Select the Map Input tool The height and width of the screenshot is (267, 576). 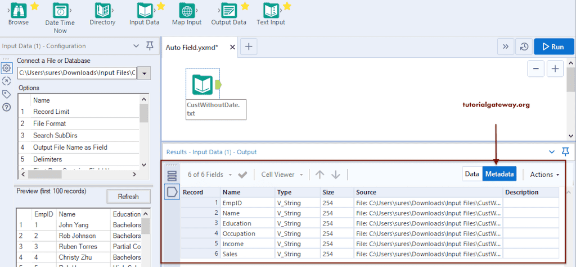point(187,10)
